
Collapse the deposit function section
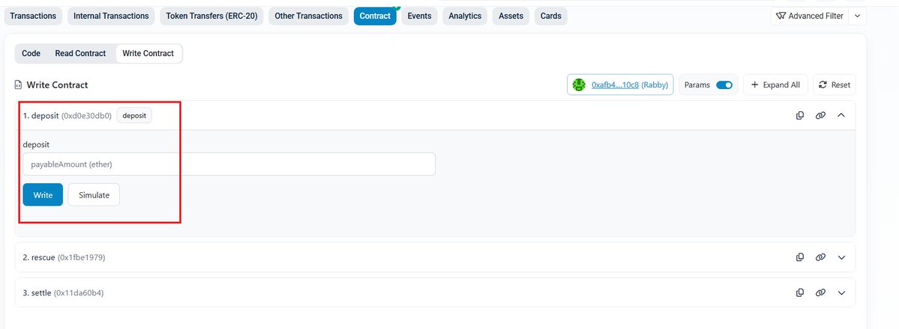[x=841, y=116]
